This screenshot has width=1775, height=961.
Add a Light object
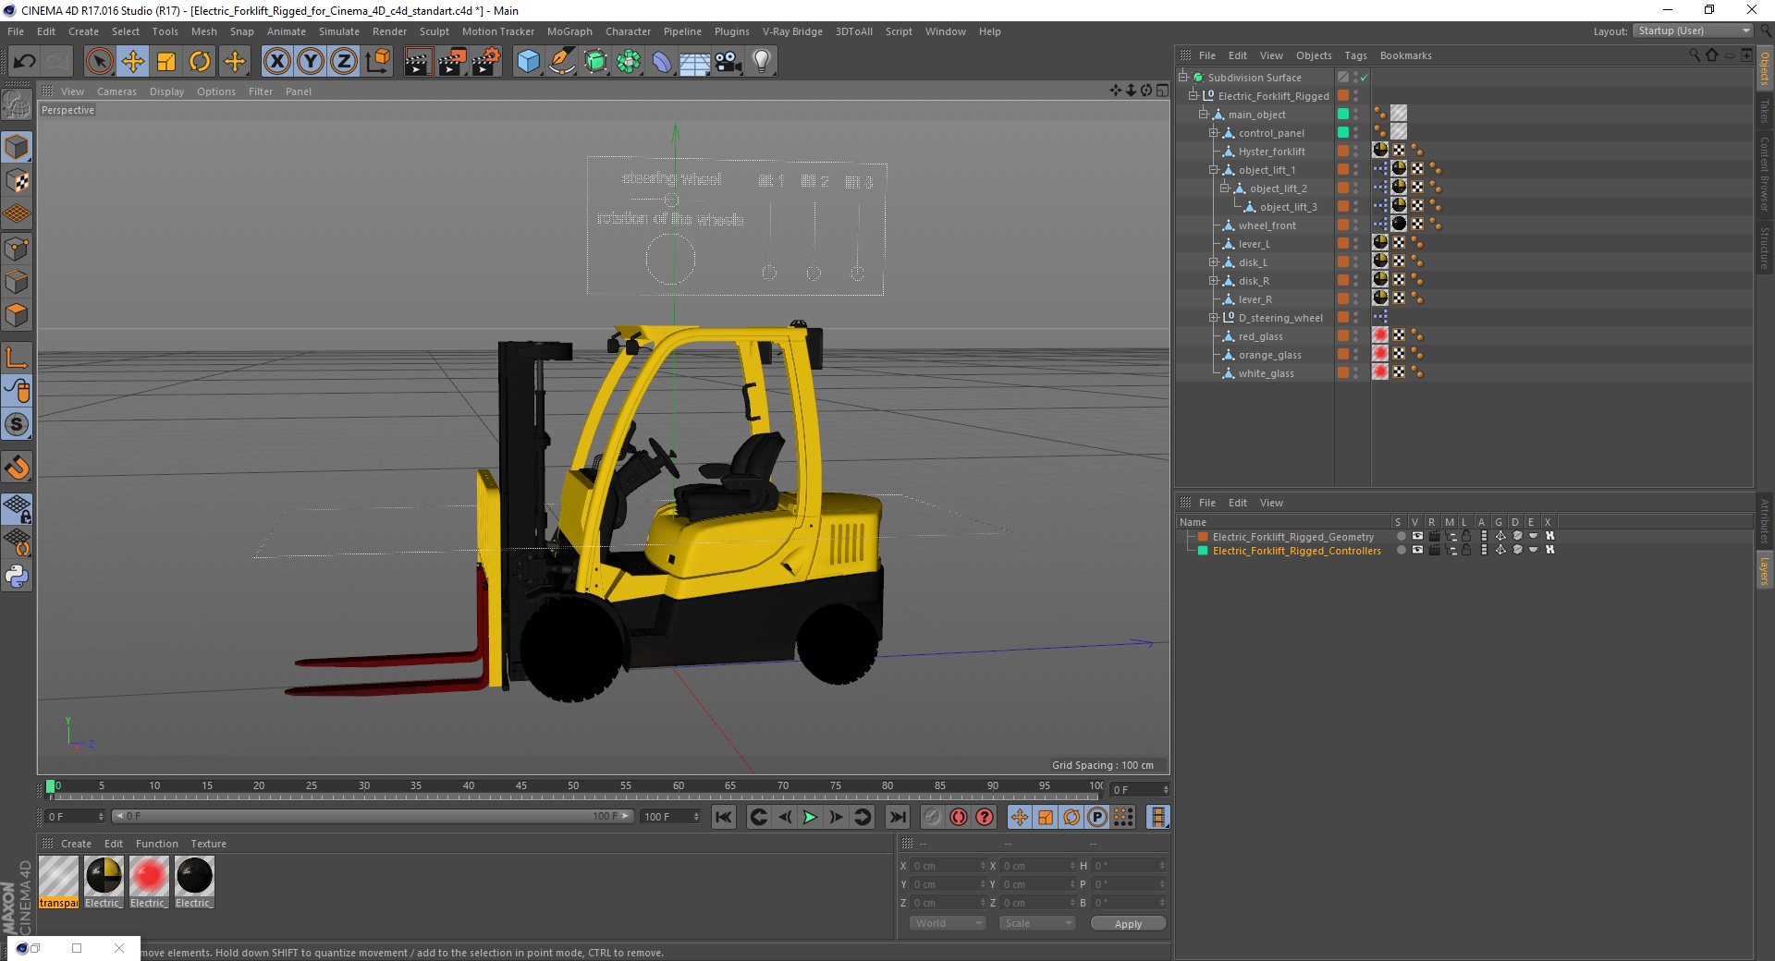(x=762, y=61)
